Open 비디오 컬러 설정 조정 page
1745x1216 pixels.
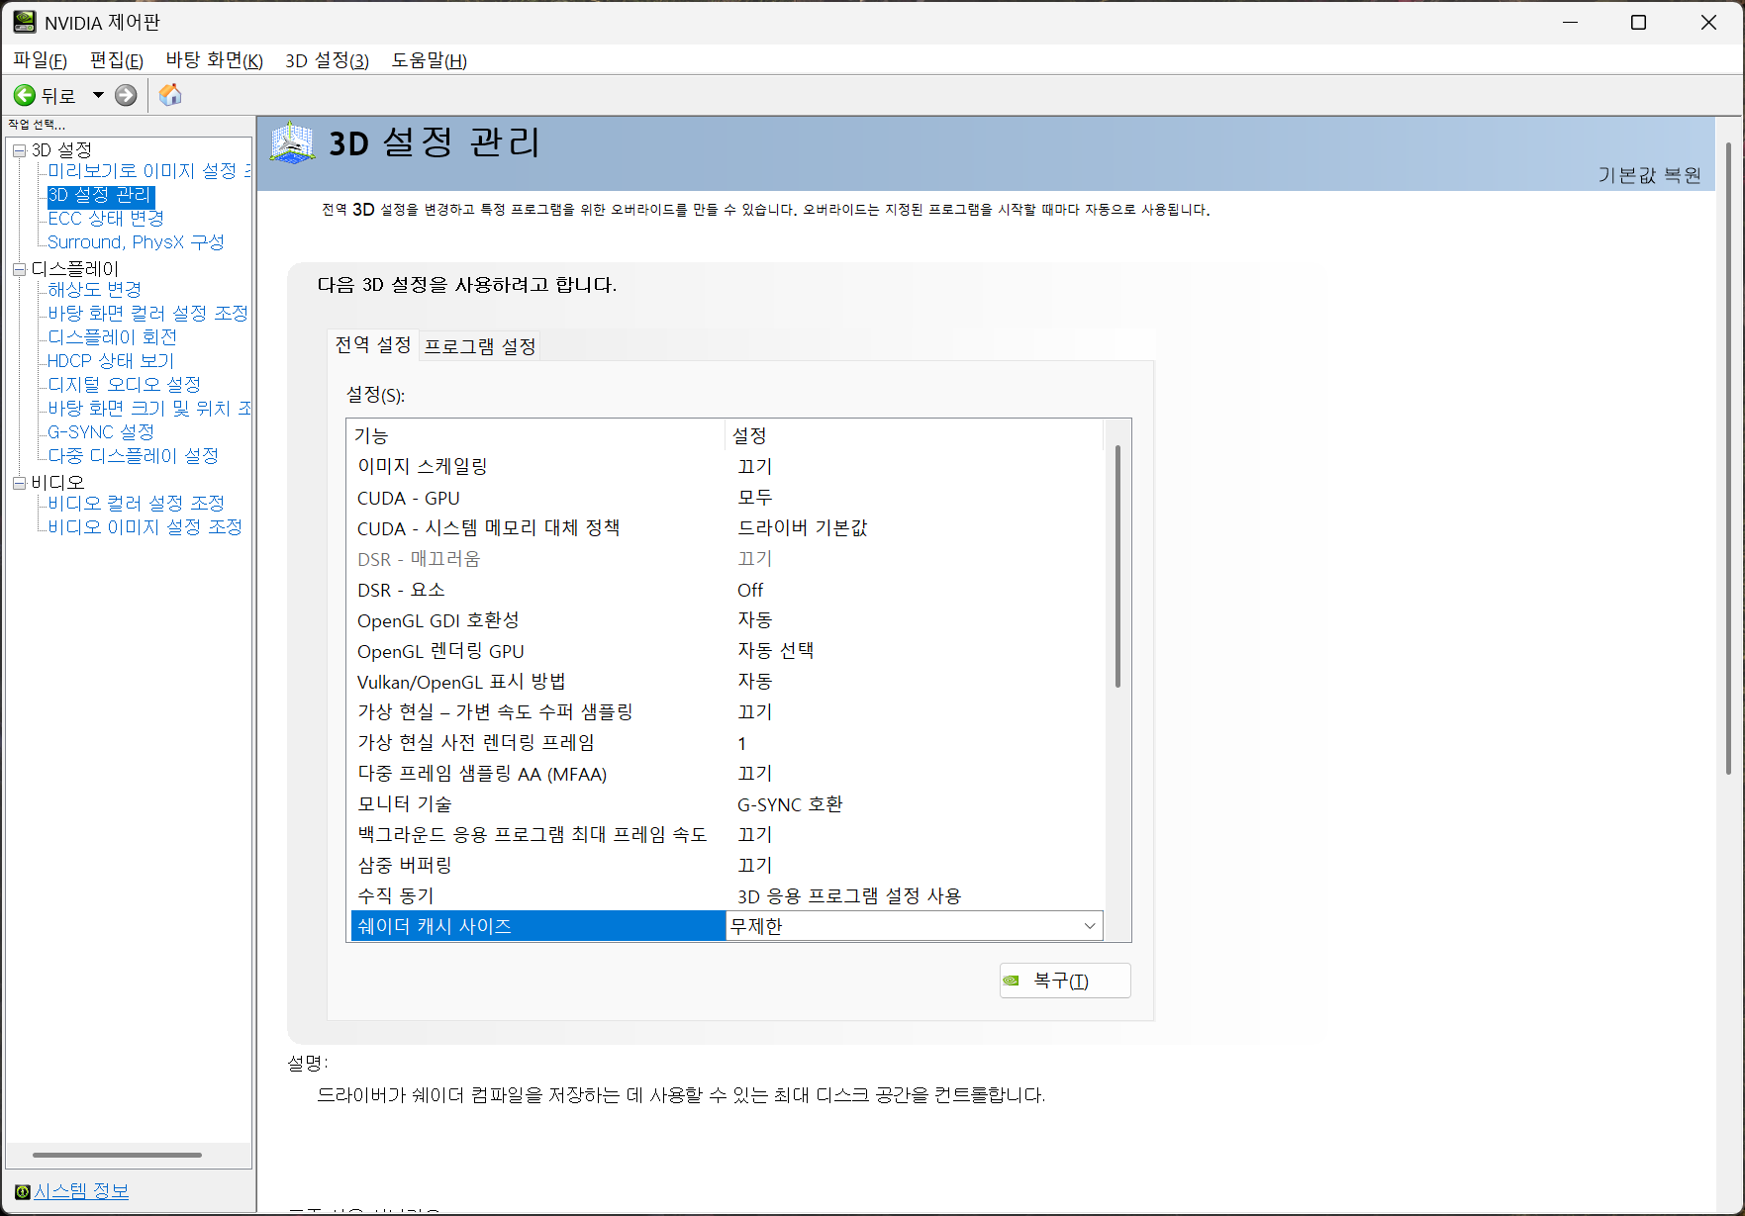(x=136, y=504)
